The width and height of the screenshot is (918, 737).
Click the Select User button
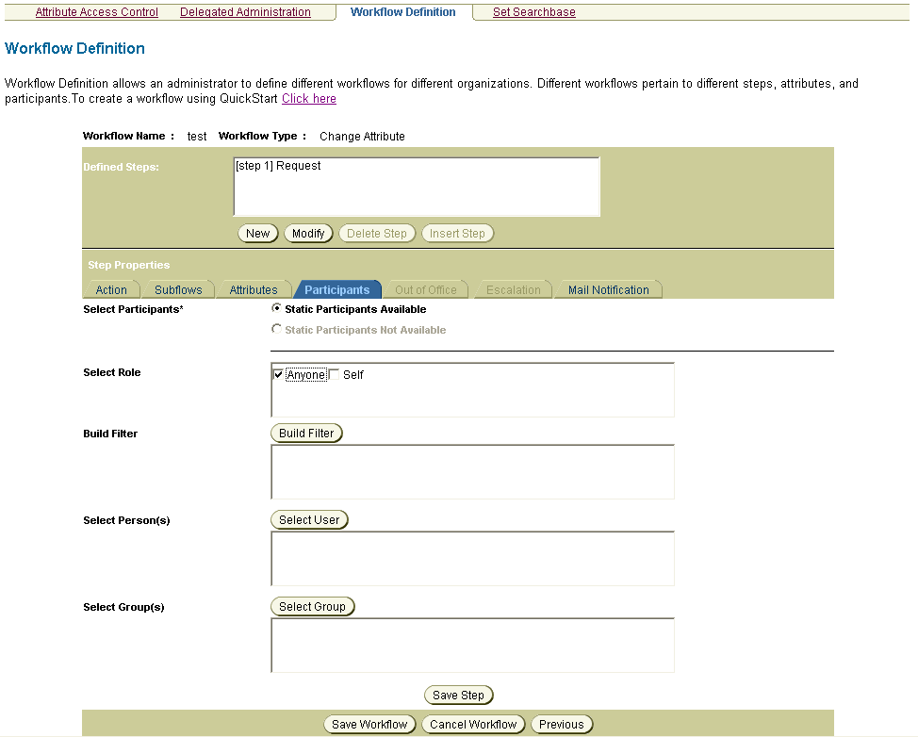click(x=309, y=520)
